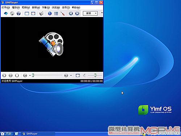Open preferences with the screwdriver icon

pyautogui.click(x=63, y=13)
